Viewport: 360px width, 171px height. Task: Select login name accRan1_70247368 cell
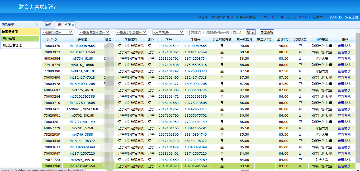(x=82, y=109)
